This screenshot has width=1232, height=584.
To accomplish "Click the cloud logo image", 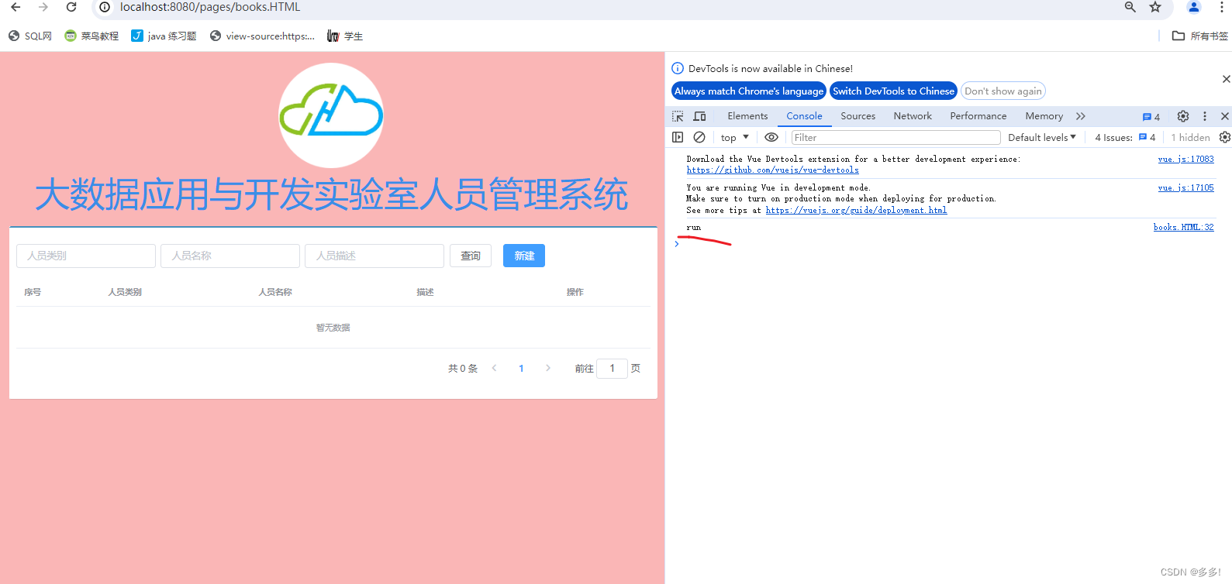I will (331, 115).
